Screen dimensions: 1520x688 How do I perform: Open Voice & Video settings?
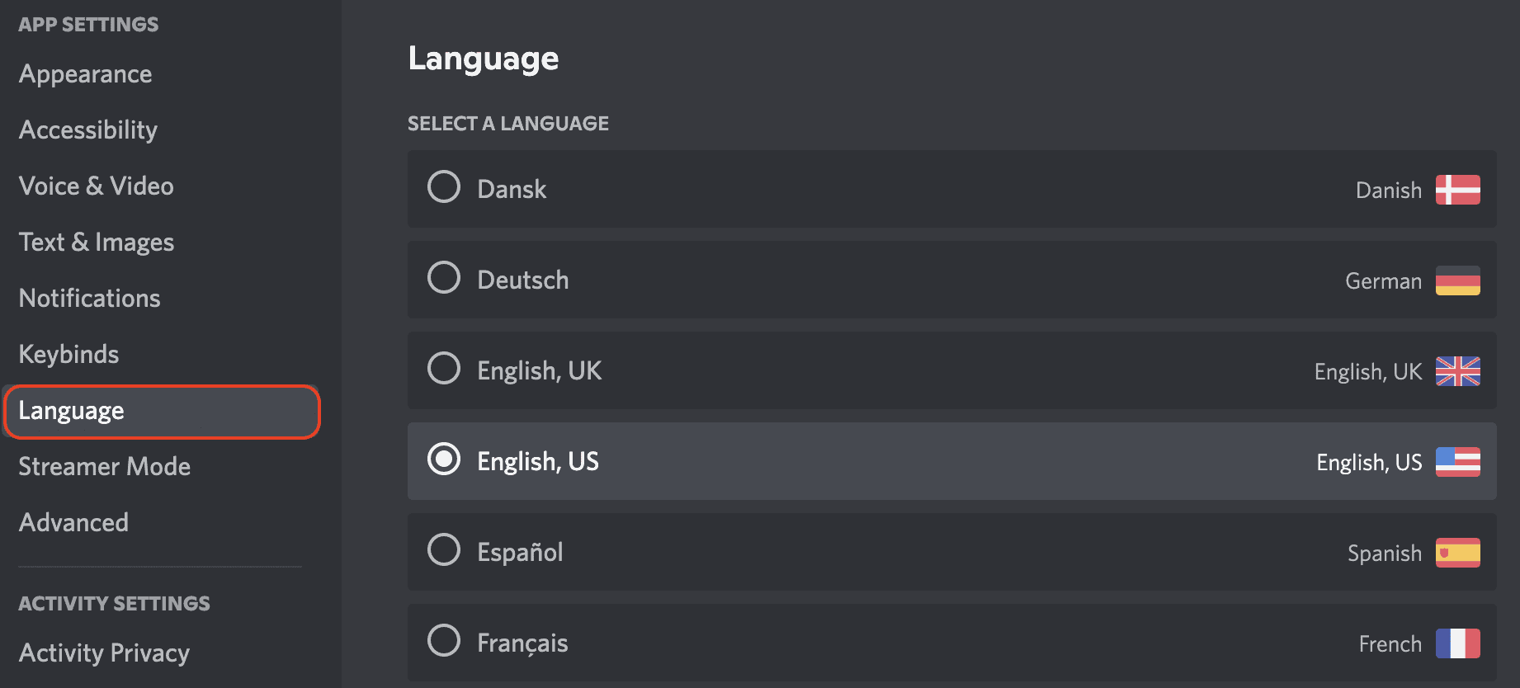coord(96,186)
